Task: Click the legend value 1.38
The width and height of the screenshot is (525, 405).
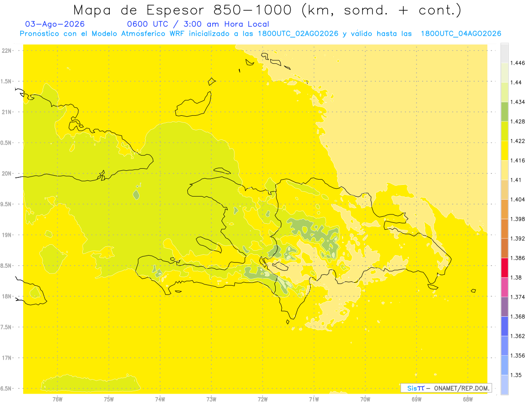Action: 517,277
